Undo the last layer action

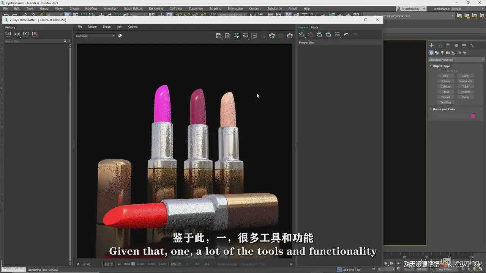(x=346, y=35)
